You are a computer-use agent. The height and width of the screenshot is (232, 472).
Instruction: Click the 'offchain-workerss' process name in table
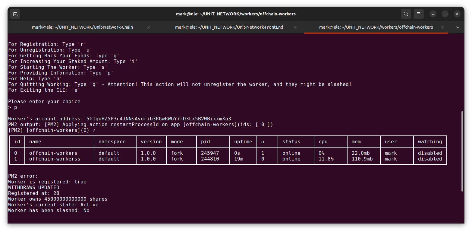(55, 159)
